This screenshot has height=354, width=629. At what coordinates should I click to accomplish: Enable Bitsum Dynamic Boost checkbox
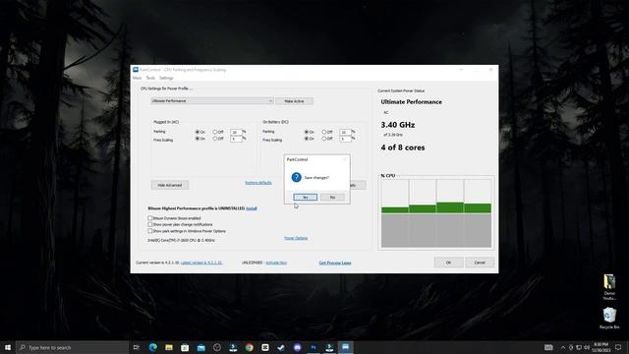tap(150, 218)
